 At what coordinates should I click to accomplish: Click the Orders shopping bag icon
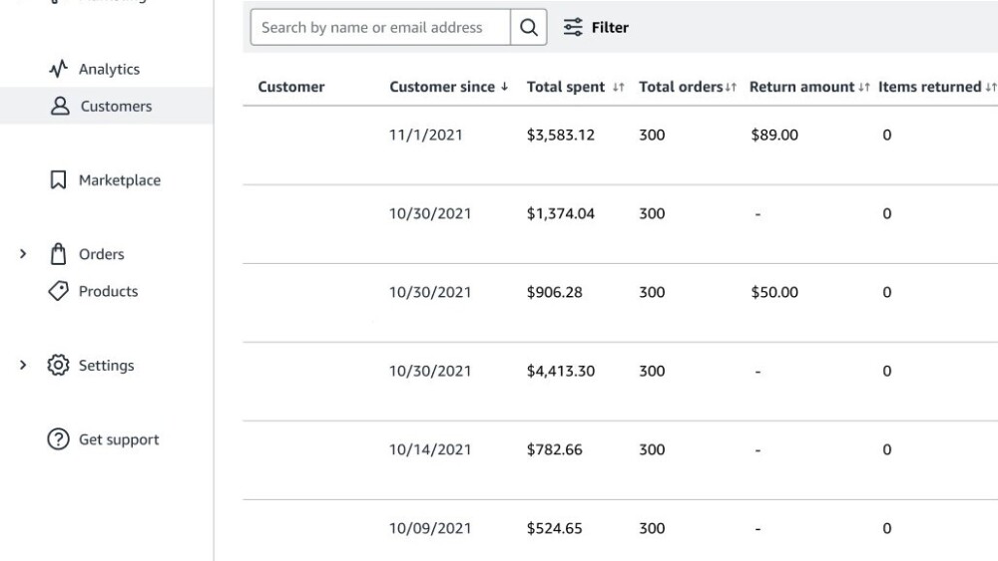[x=58, y=253]
